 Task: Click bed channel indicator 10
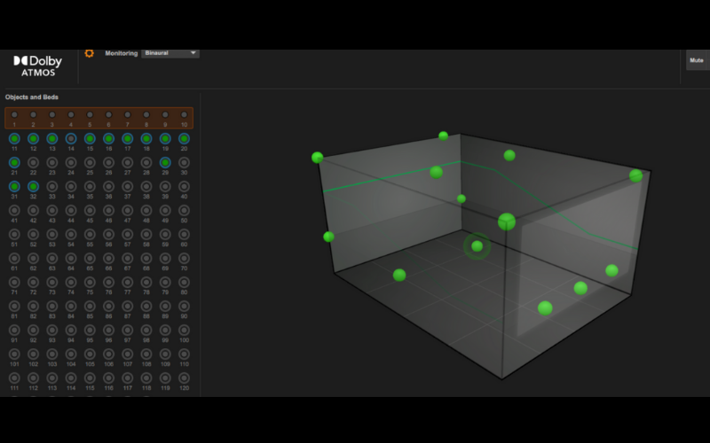pos(184,115)
